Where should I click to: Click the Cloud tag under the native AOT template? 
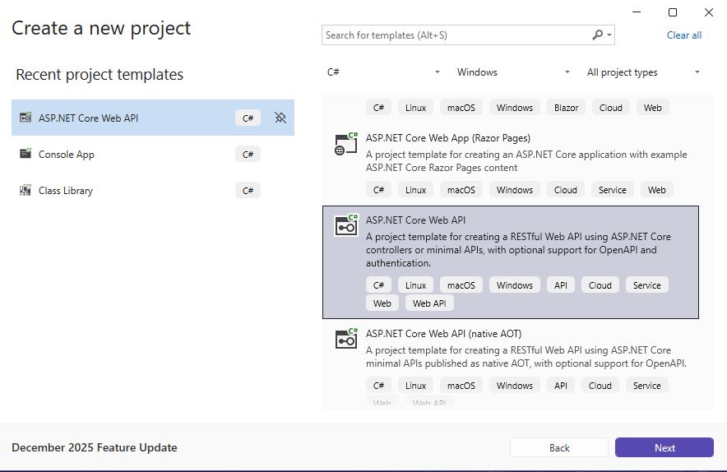pos(600,386)
